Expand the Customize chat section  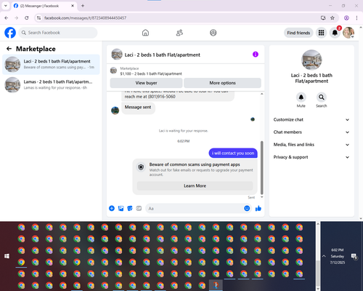(311, 119)
